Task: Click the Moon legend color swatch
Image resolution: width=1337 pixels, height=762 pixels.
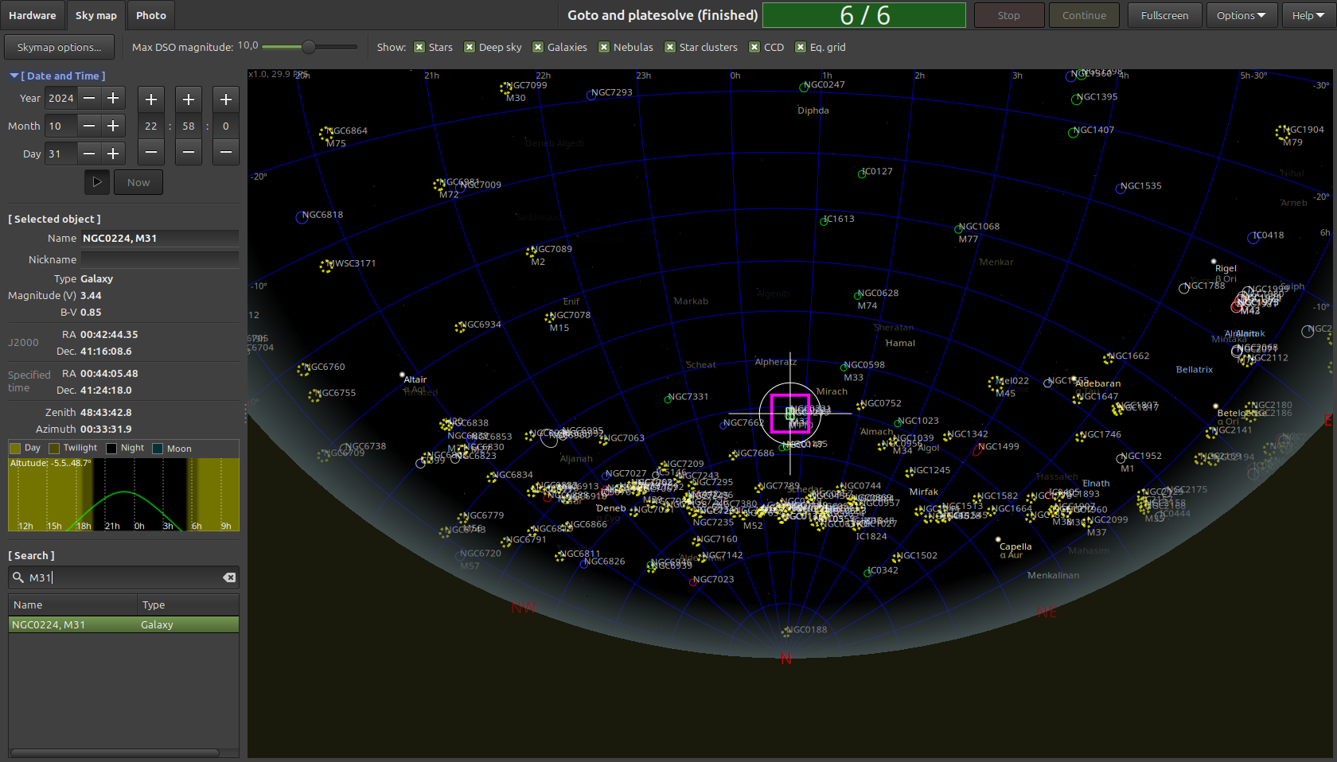Action: click(x=158, y=448)
